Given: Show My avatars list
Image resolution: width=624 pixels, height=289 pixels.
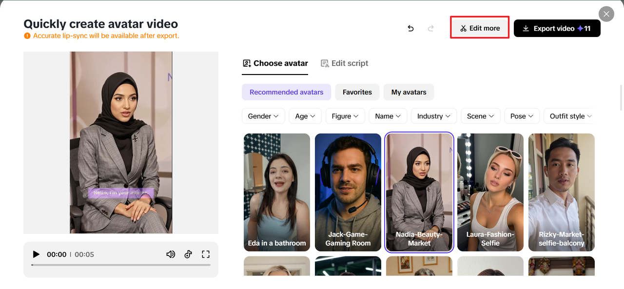Looking at the screenshot, I should [x=409, y=92].
